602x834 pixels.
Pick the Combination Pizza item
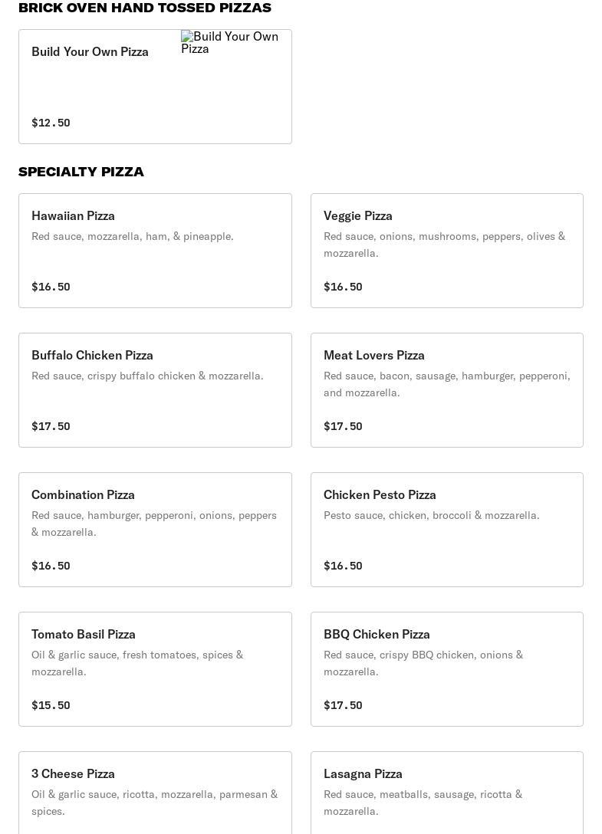click(155, 530)
